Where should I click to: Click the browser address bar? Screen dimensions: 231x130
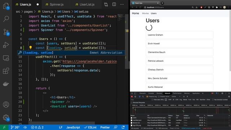point(167,7)
